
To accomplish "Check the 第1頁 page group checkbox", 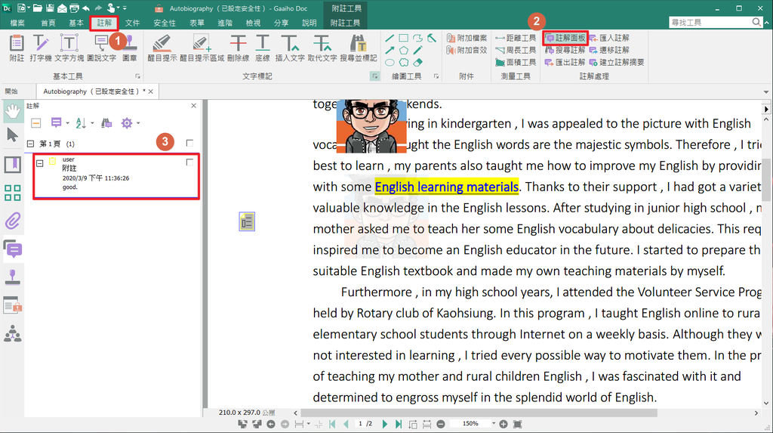I will [x=189, y=143].
